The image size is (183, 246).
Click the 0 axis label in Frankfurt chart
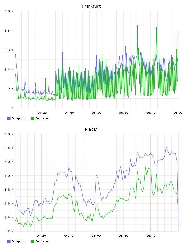click(12, 108)
